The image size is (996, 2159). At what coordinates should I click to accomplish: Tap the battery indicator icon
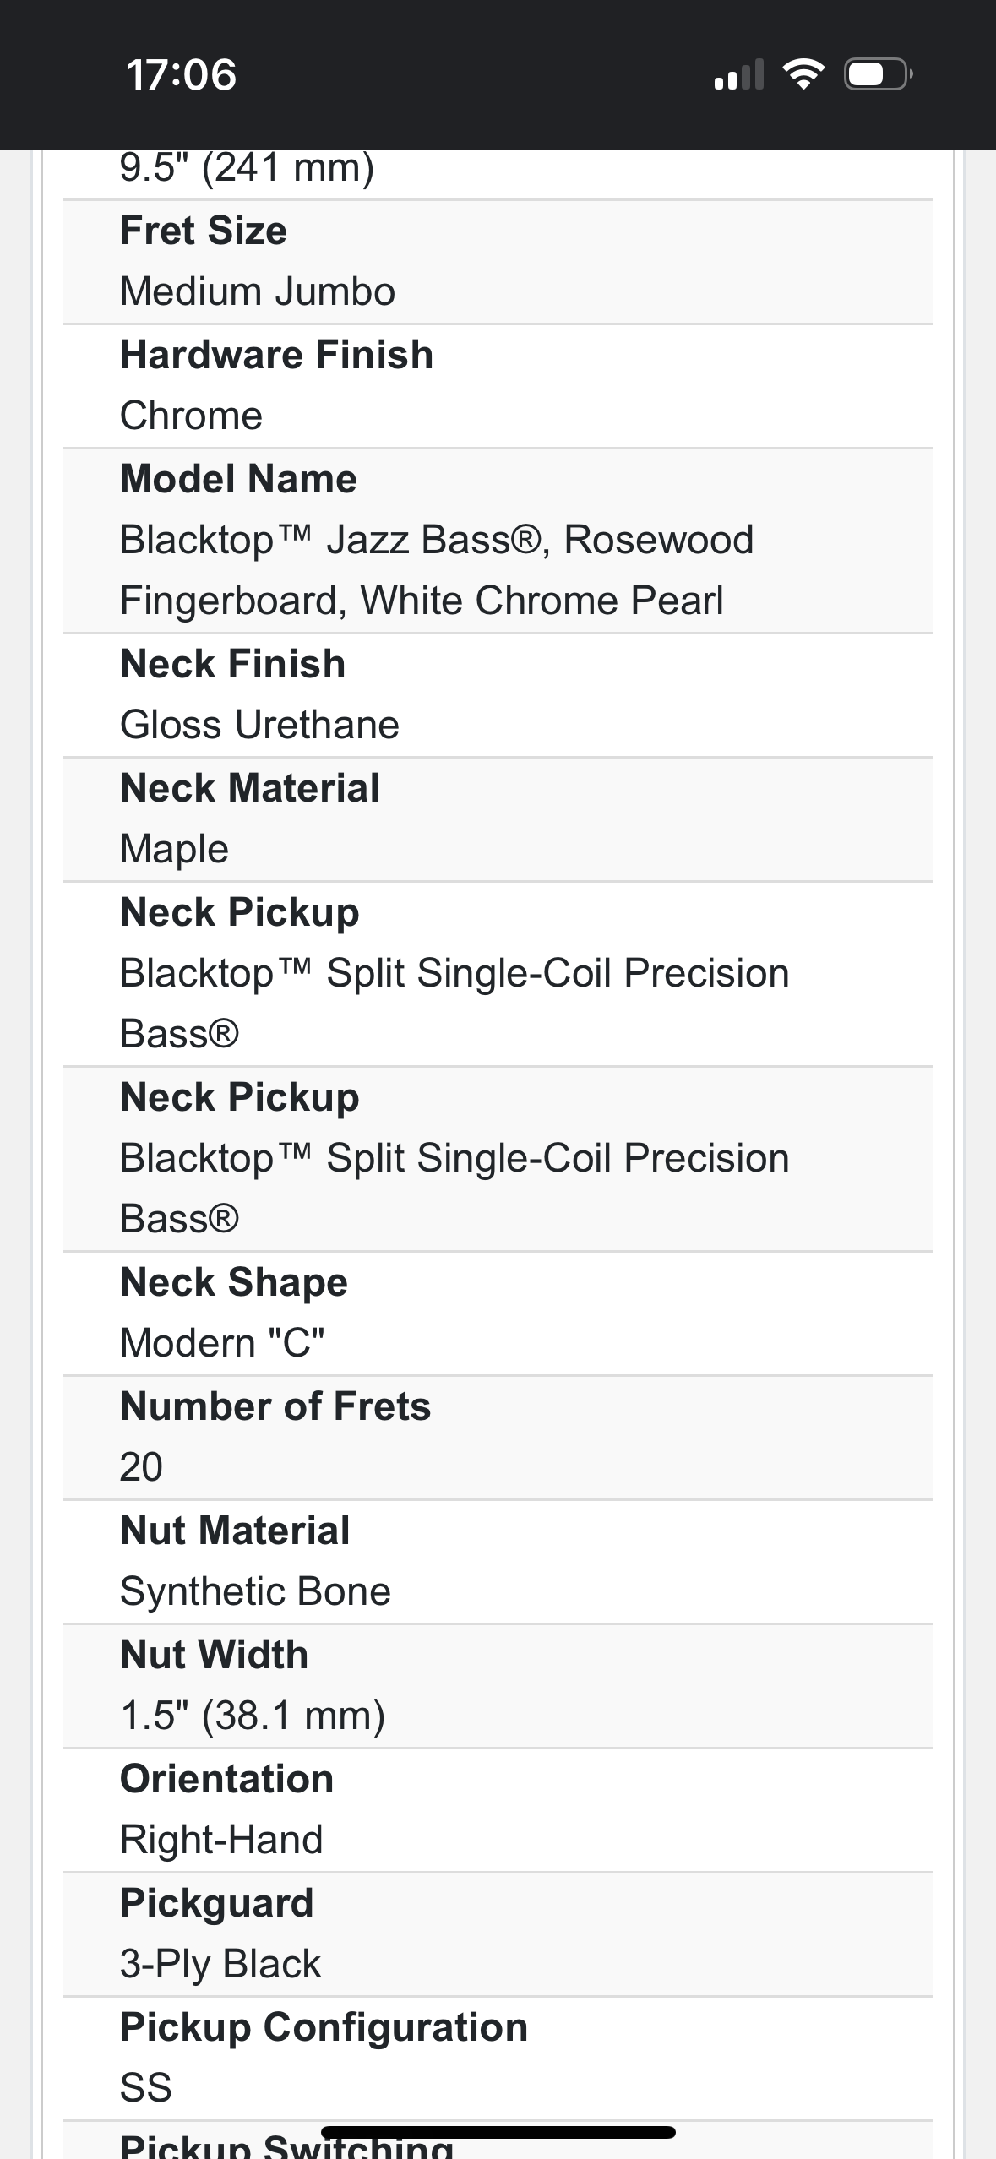click(878, 75)
